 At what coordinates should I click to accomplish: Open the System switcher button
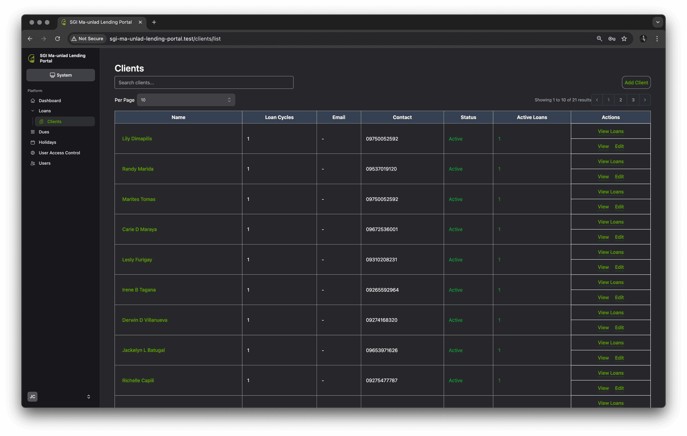(61, 75)
